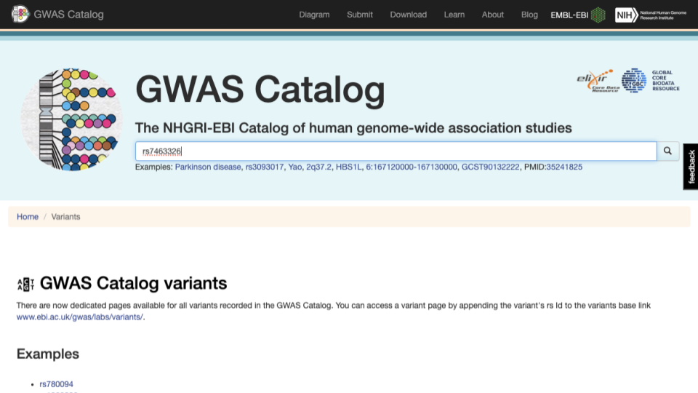Click the main GWAS Catalog title
This screenshot has height=393, width=698.
pos(260,90)
